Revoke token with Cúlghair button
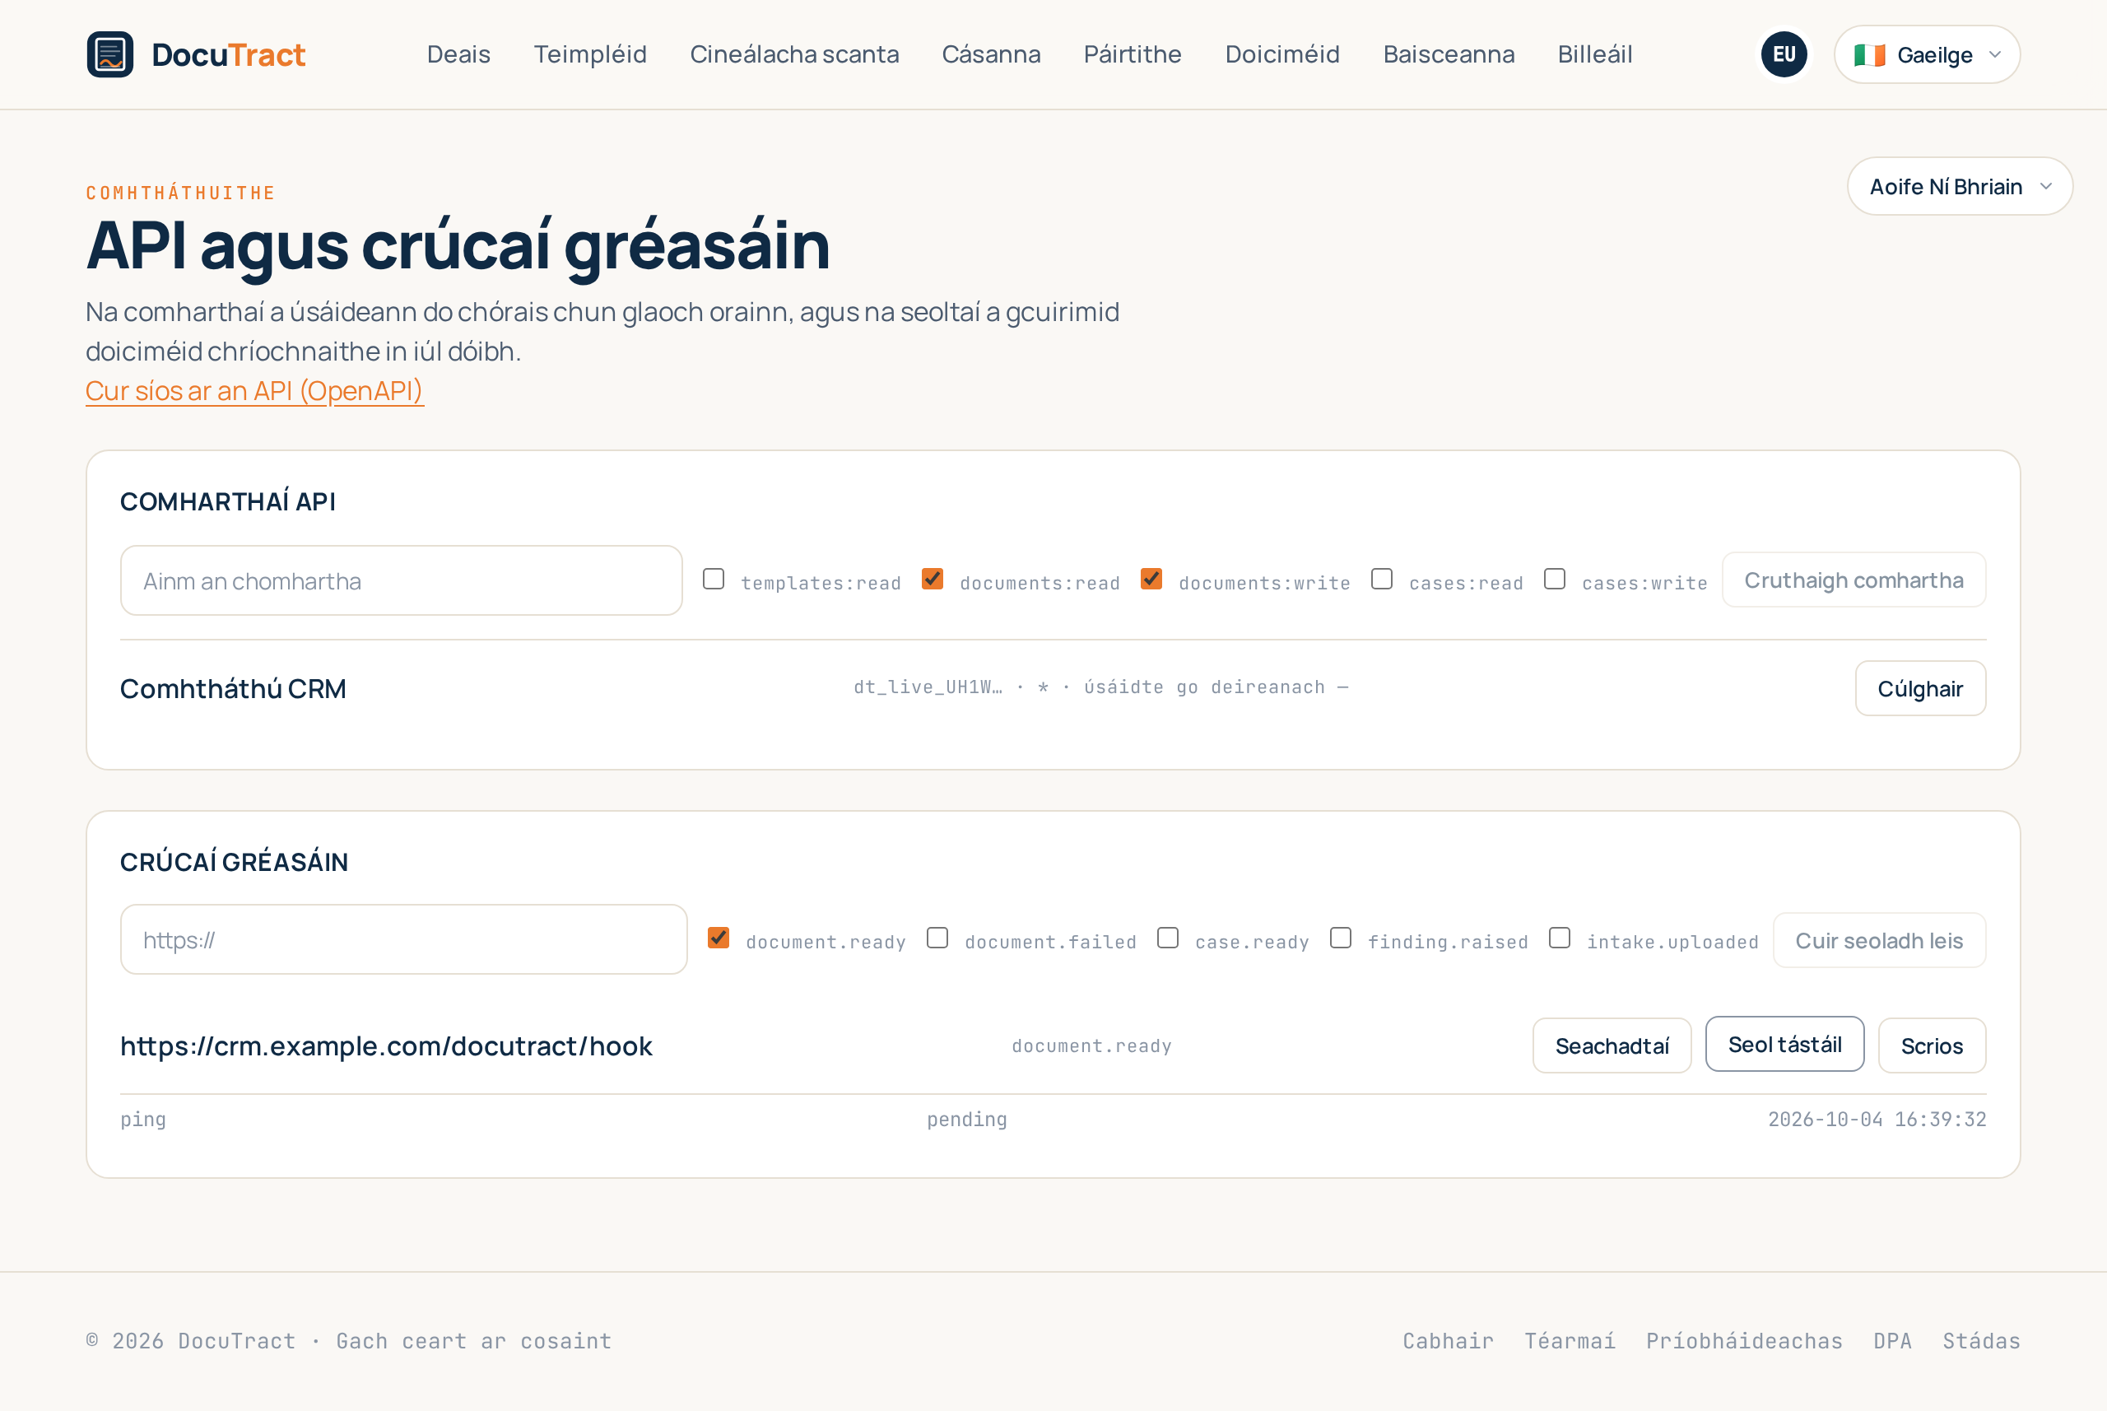Viewport: 2107px width, 1411px height. coord(1921,688)
